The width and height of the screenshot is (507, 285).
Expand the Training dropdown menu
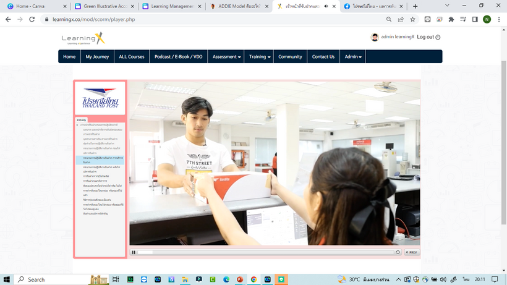[x=260, y=57]
